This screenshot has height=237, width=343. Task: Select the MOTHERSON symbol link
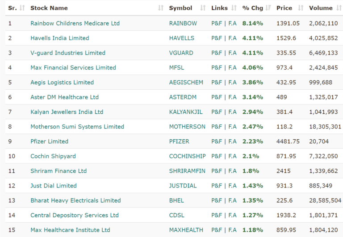187,126
